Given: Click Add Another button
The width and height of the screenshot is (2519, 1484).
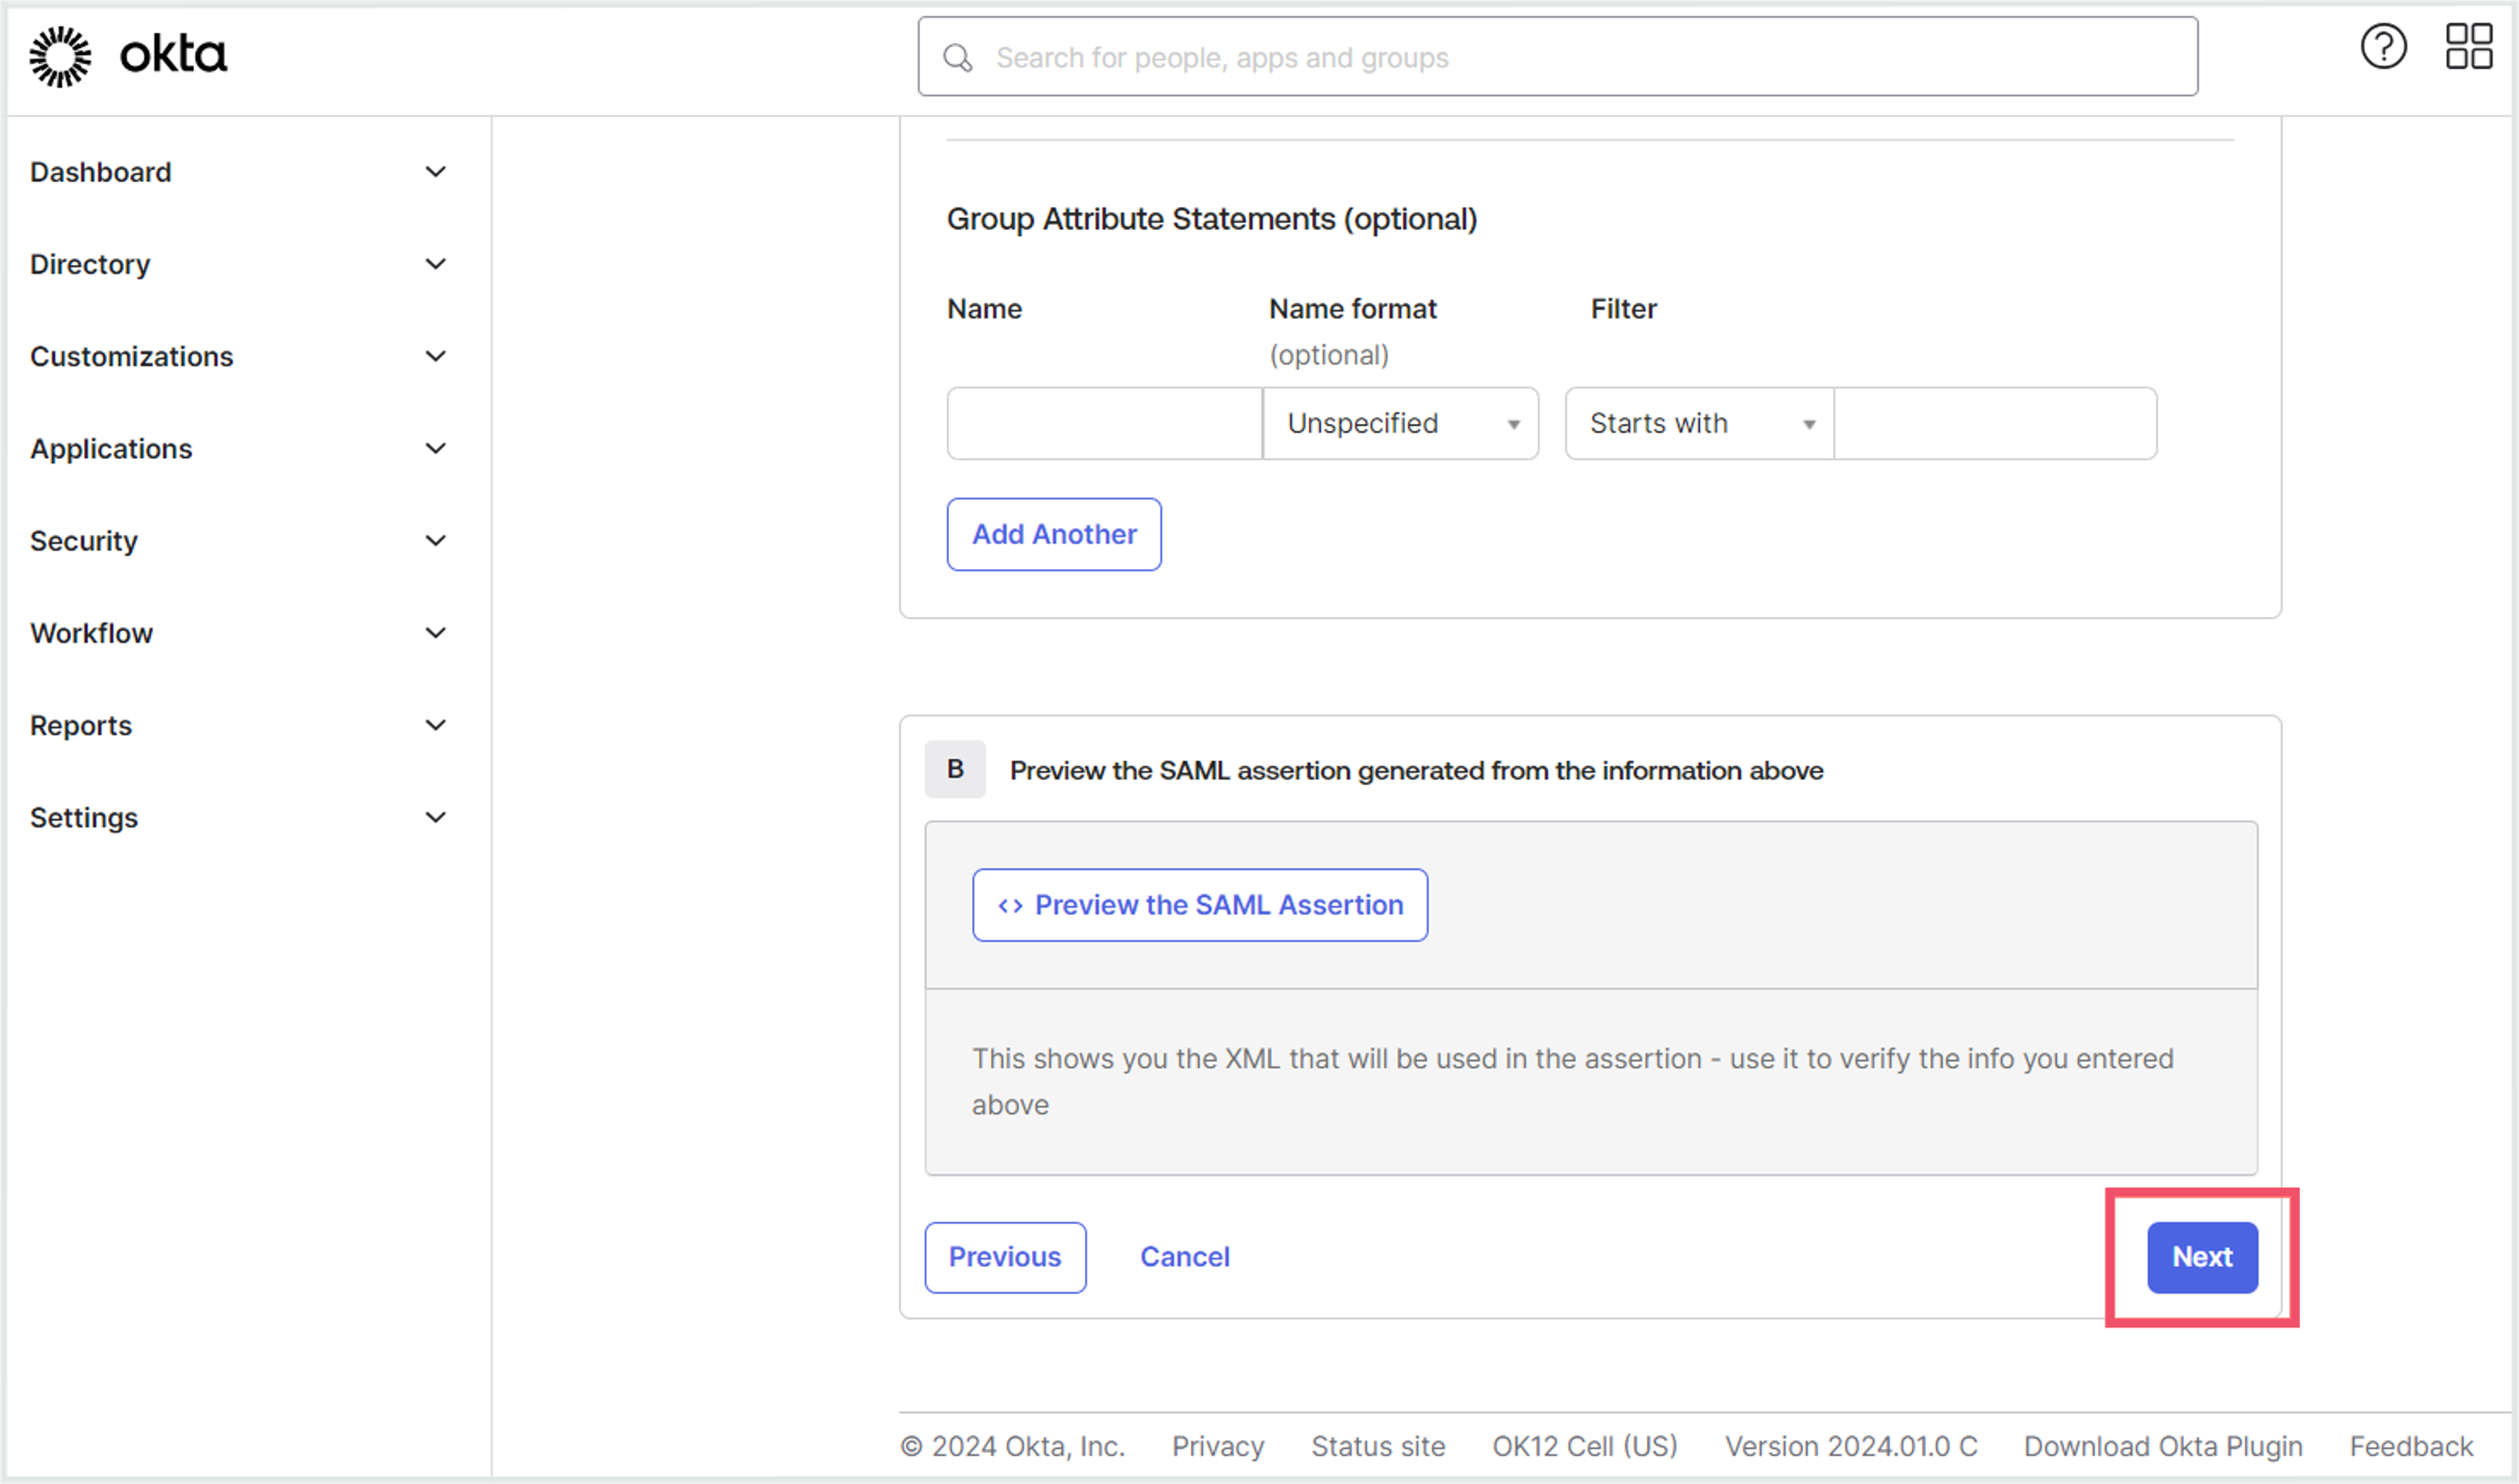Looking at the screenshot, I should click(x=1054, y=534).
